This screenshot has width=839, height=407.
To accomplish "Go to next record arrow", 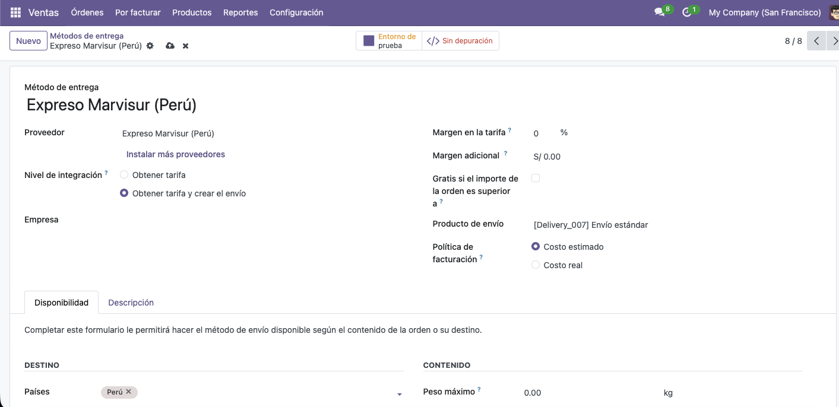I will [x=833, y=41].
